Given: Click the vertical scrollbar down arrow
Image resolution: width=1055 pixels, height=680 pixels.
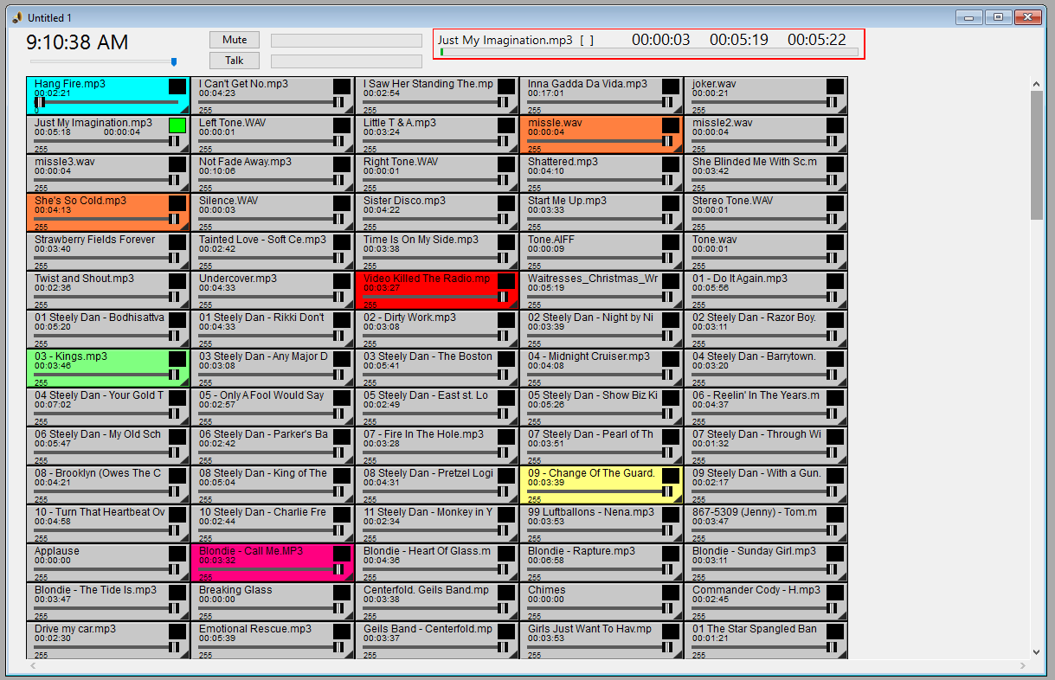Looking at the screenshot, I should 1037,652.
